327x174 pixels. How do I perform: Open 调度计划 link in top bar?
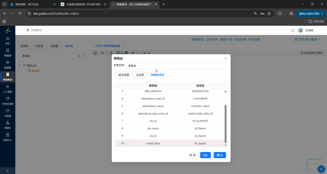click(226, 39)
